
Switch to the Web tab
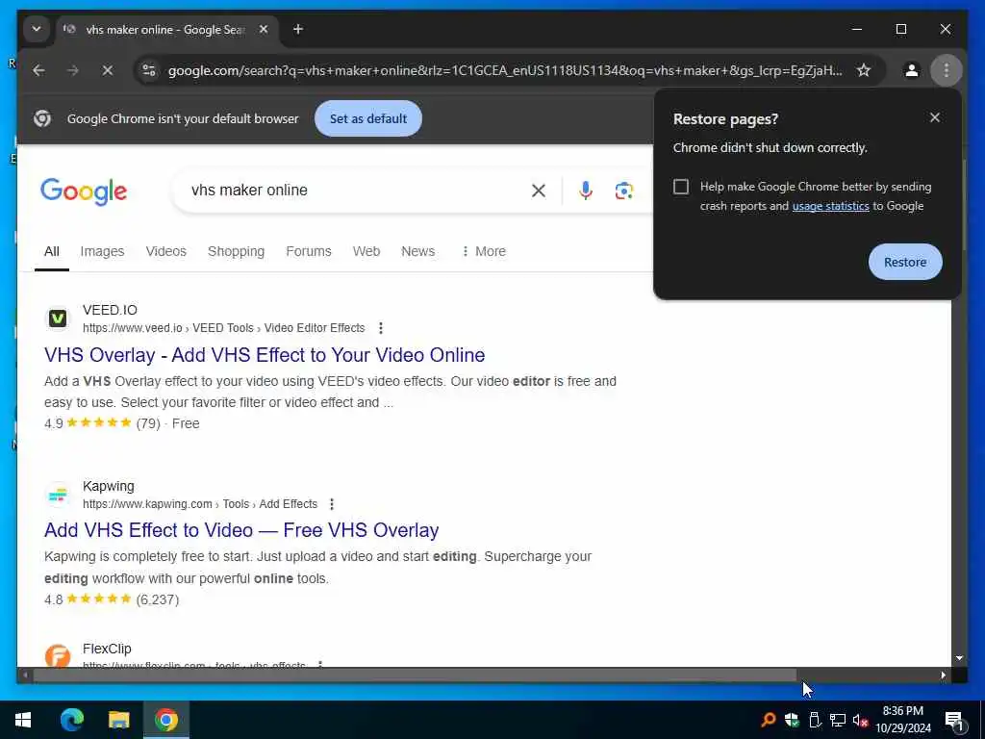[x=366, y=251]
